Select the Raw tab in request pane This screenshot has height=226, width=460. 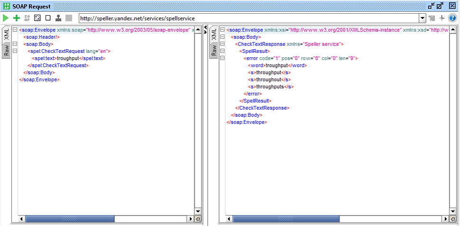click(x=7, y=50)
